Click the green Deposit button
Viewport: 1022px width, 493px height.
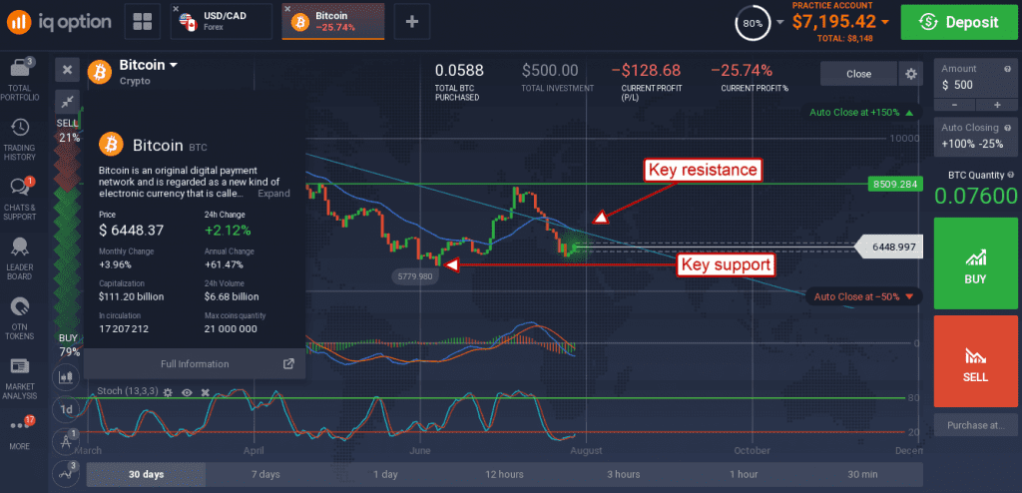tap(959, 22)
